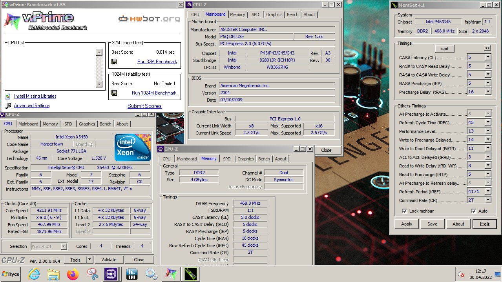Image resolution: width=502 pixels, height=282 pixels.
Task: Switch to wPrime taskbar button
Action: pyautogui.click(x=171, y=274)
